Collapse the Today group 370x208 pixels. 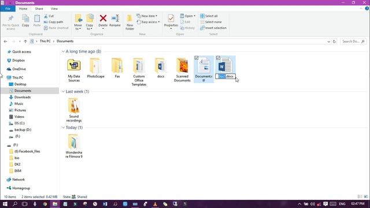(63, 128)
